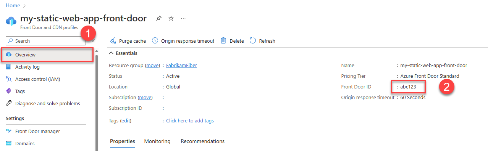
Task: Collapse the Essentials section
Action: tap(111, 53)
